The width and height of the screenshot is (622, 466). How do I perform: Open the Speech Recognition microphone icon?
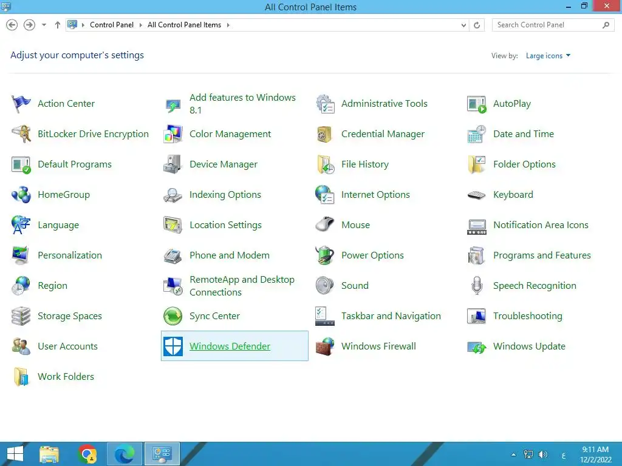(x=477, y=286)
